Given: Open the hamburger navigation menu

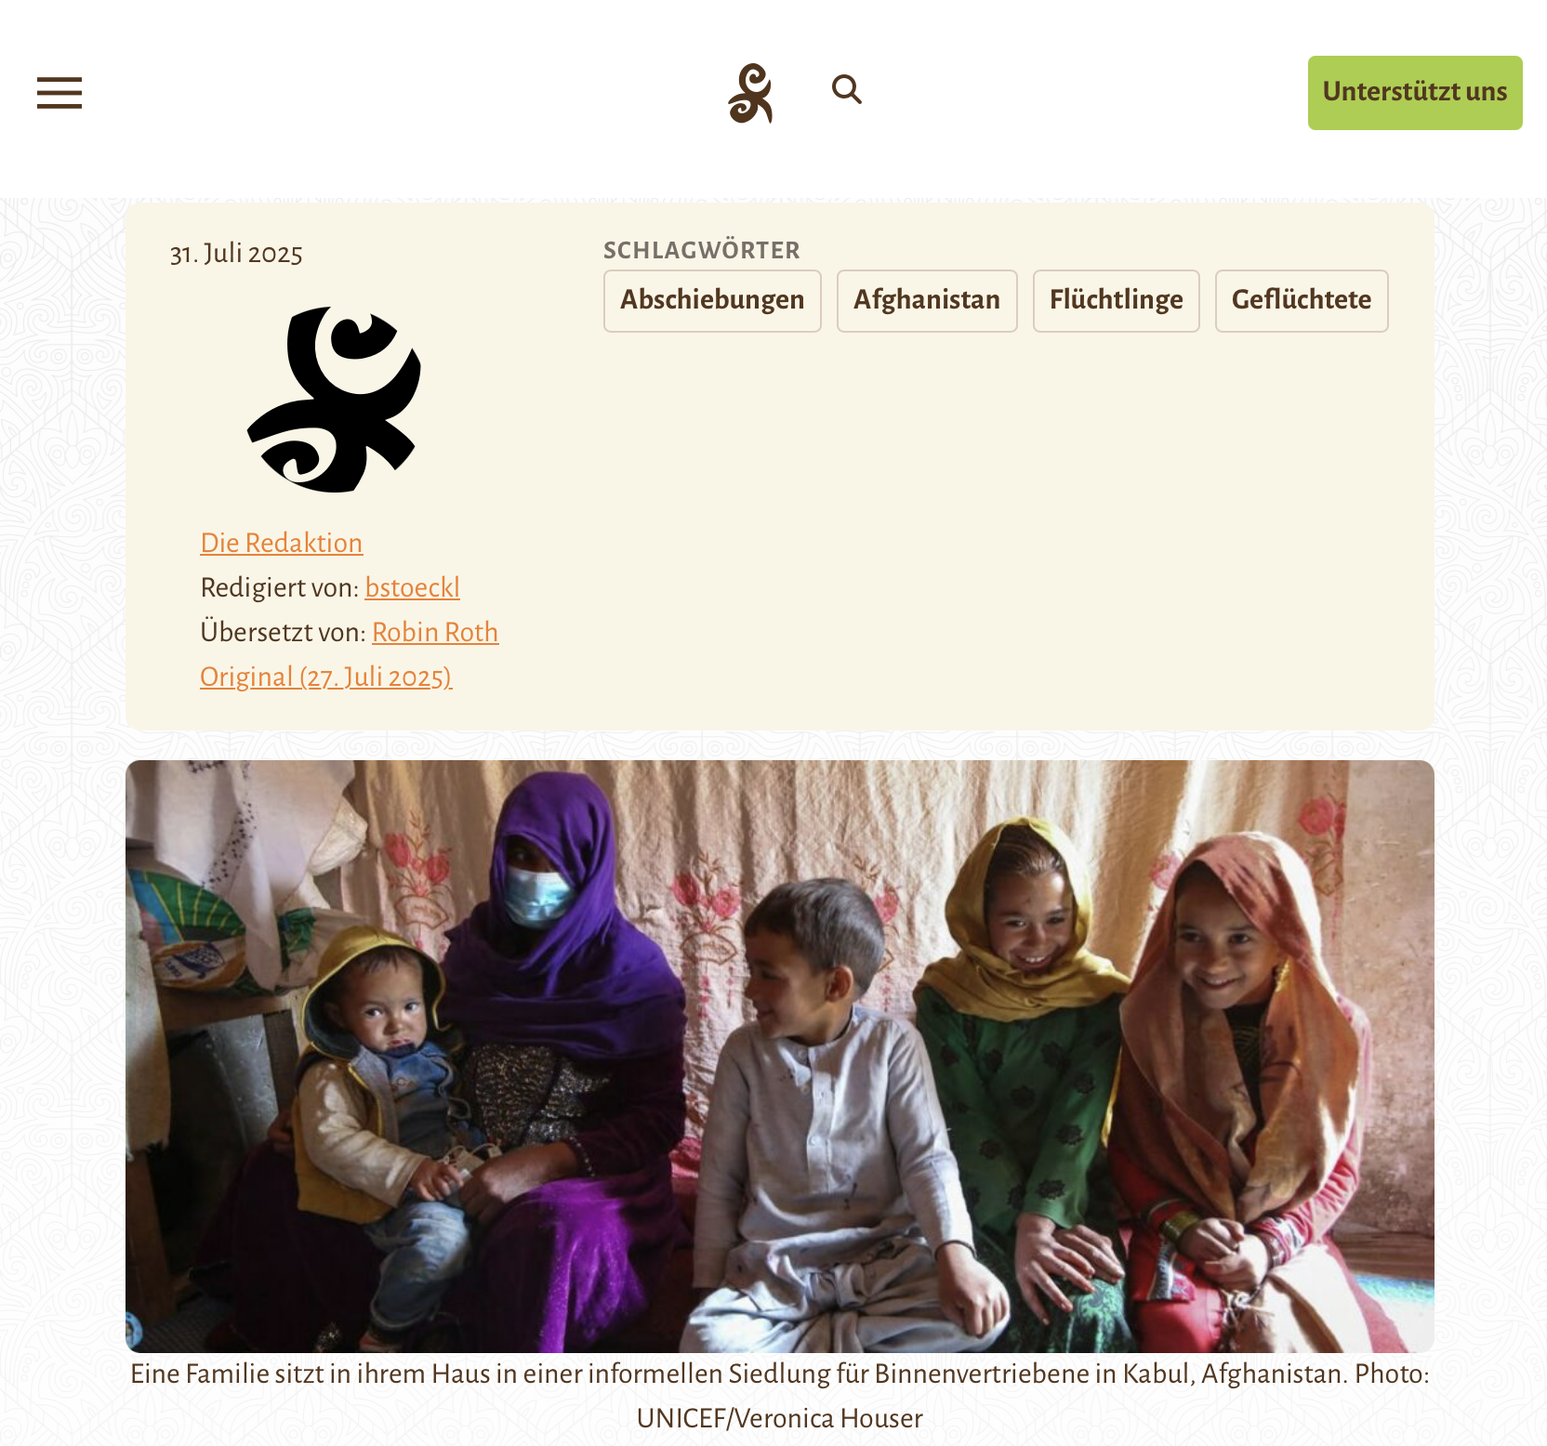Looking at the screenshot, I should pos(59,93).
